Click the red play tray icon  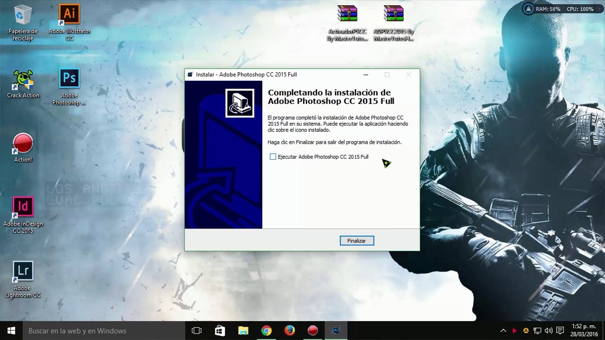(x=514, y=331)
